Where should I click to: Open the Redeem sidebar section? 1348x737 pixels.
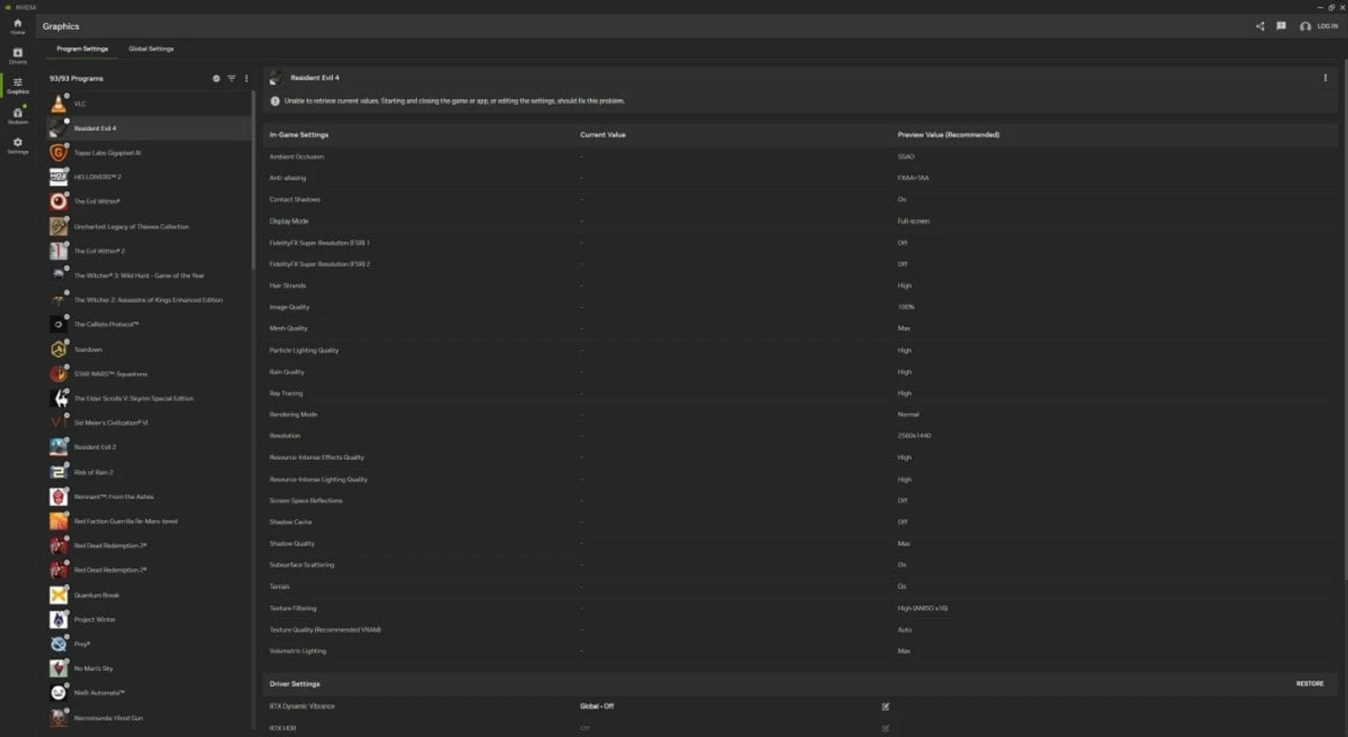pos(18,115)
